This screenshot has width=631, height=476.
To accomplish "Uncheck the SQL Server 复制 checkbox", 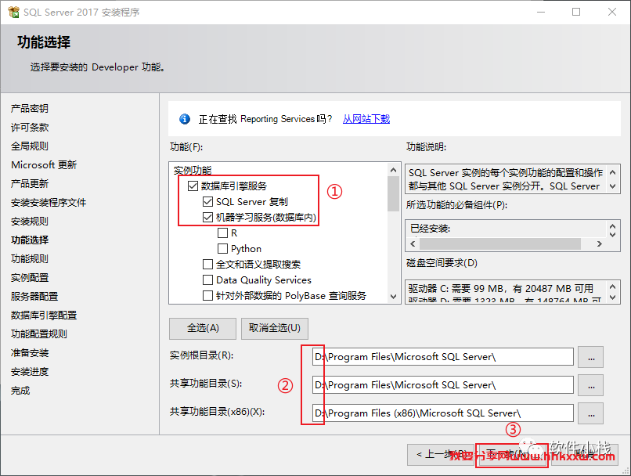I will pos(207,201).
